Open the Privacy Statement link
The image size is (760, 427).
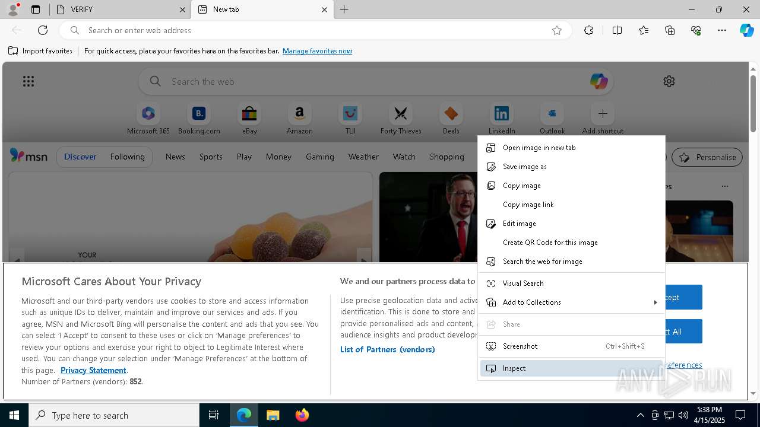93,370
